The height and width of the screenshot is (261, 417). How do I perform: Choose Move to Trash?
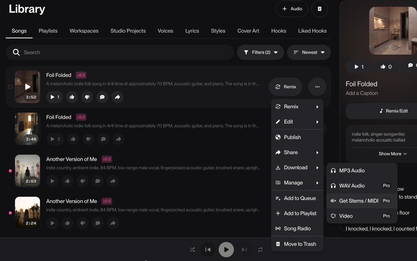297,244
